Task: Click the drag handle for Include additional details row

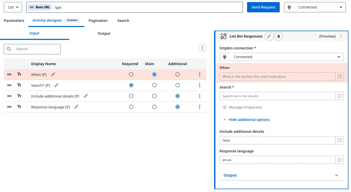Action: tap(9, 96)
